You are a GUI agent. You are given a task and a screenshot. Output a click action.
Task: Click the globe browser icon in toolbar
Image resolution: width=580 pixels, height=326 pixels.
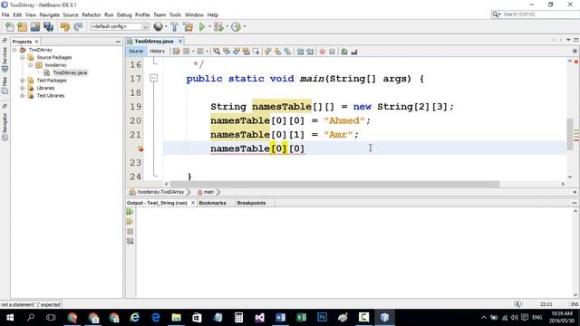[158, 26]
